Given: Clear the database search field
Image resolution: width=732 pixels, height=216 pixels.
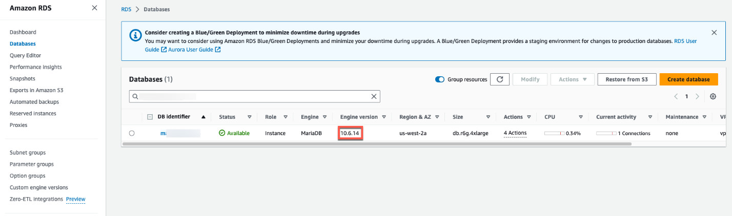Looking at the screenshot, I should 374,96.
